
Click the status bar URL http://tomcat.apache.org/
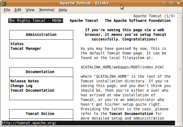point(29,123)
